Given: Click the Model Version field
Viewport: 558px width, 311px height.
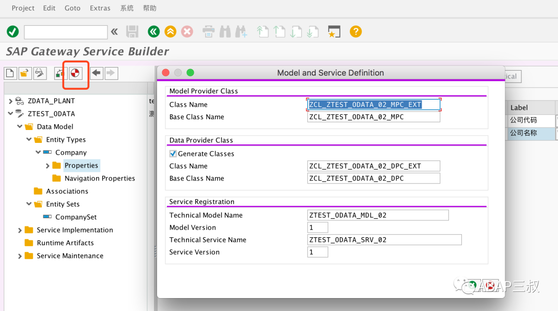Looking at the screenshot, I should (317, 227).
